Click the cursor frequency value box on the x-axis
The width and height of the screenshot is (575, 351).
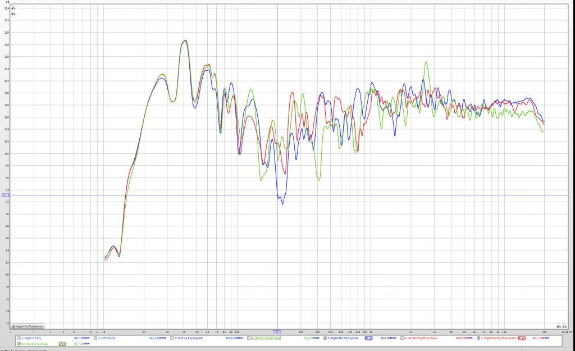point(277,332)
